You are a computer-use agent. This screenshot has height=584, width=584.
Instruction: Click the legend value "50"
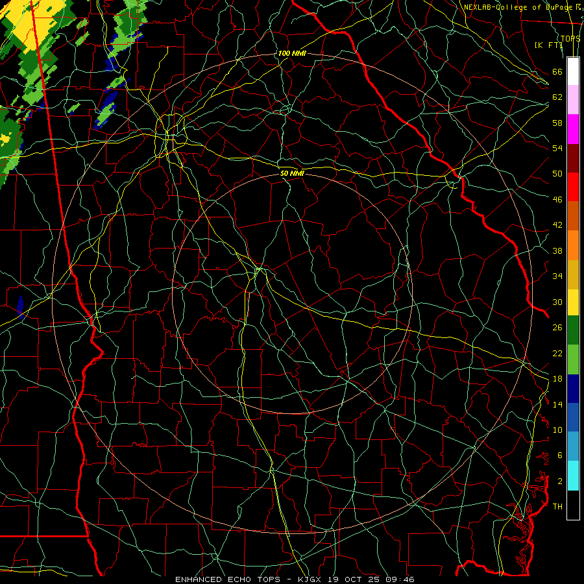[557, 174]
